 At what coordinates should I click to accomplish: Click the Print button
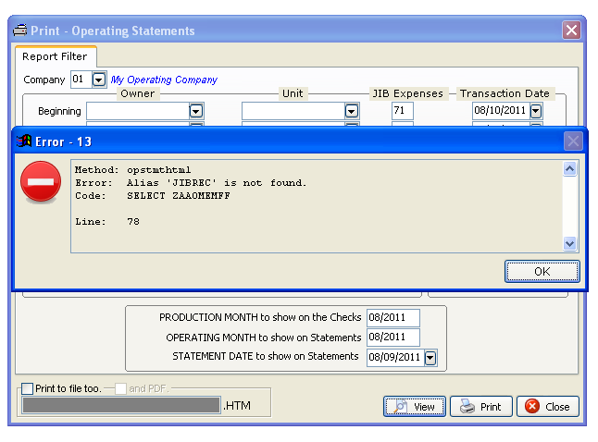[481, 407]
